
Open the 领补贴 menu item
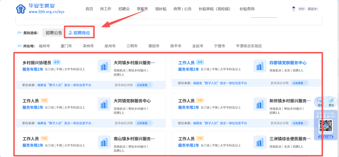pyautogui.click(x=161, y=9)
